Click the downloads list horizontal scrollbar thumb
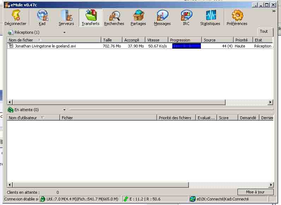The width and height of the screenshot is (281, 205). pyautogui.click(x=119, y=102)
